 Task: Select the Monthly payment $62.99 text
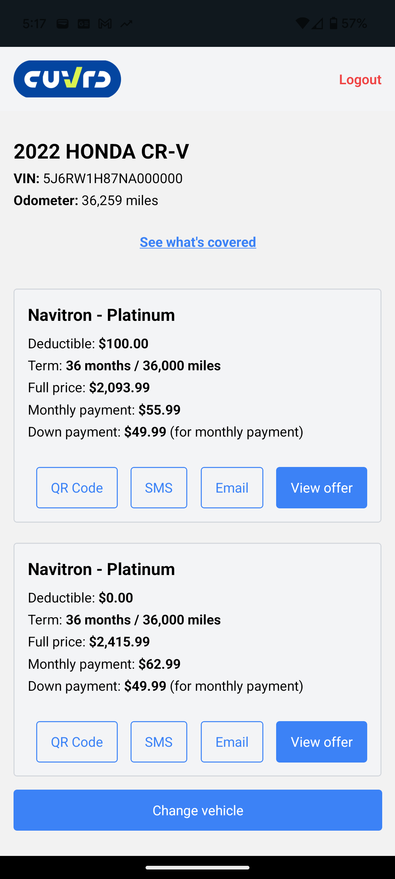point(104,664)
